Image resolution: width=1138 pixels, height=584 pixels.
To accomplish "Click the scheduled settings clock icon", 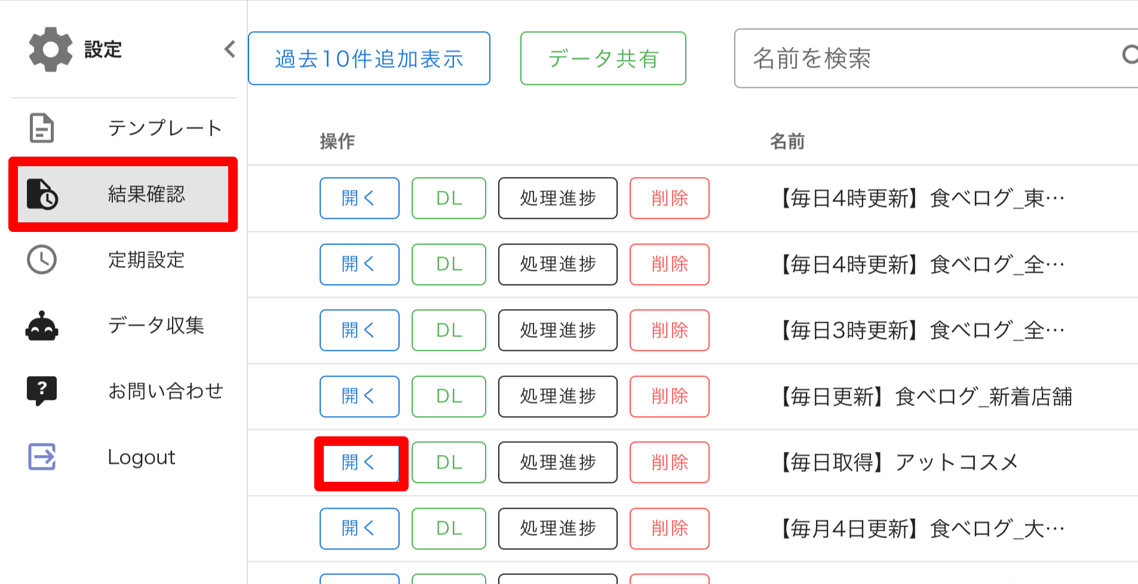I will tap(42, 259).
